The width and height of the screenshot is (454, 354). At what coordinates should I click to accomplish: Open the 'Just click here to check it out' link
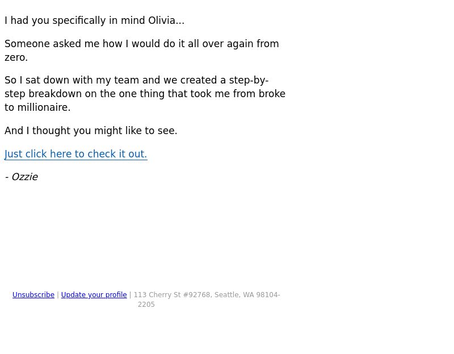point(76,154)
